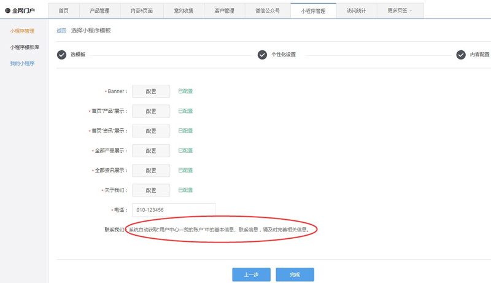Click the 上一步 button

point(250,274)
